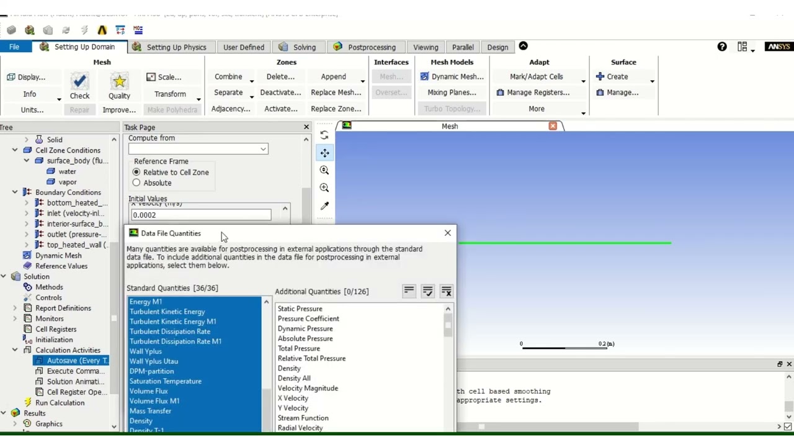The height and width of the screenshot is (447, 794).
Task: Click the first cube icon in quick-access toolbar
Action: point(12,30)
